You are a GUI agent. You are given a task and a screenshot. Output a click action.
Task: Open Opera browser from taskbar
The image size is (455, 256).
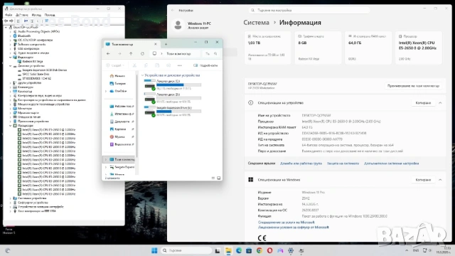pos(269,250)
